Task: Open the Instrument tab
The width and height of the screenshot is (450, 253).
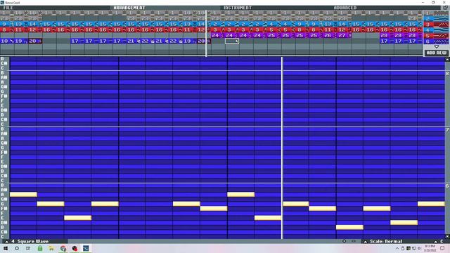Action: point(238,8)
